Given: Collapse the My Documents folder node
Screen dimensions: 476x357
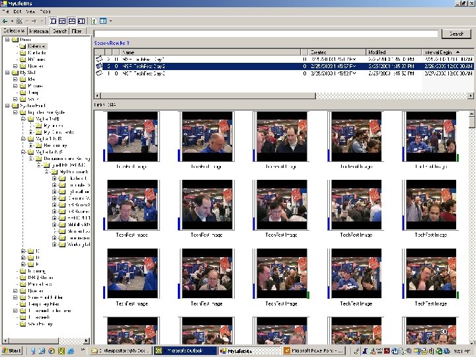Looking at the screenshot, I should tap(47, 172).
